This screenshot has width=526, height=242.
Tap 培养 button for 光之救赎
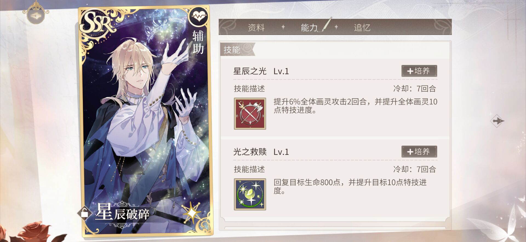coord(419,152)
